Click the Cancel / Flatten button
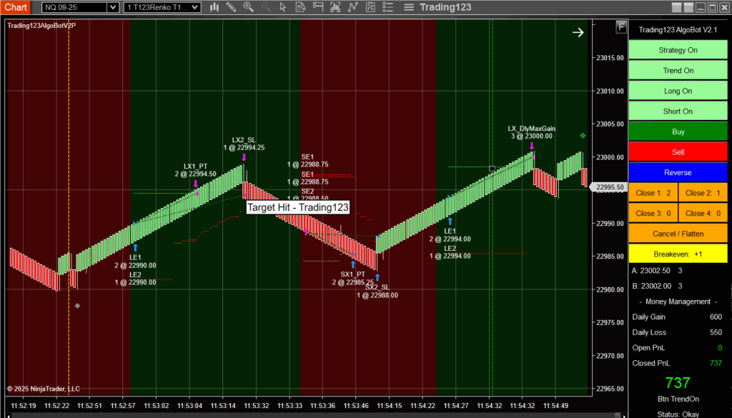The height and width of the screenshot is (418, 732). [678, 234]
